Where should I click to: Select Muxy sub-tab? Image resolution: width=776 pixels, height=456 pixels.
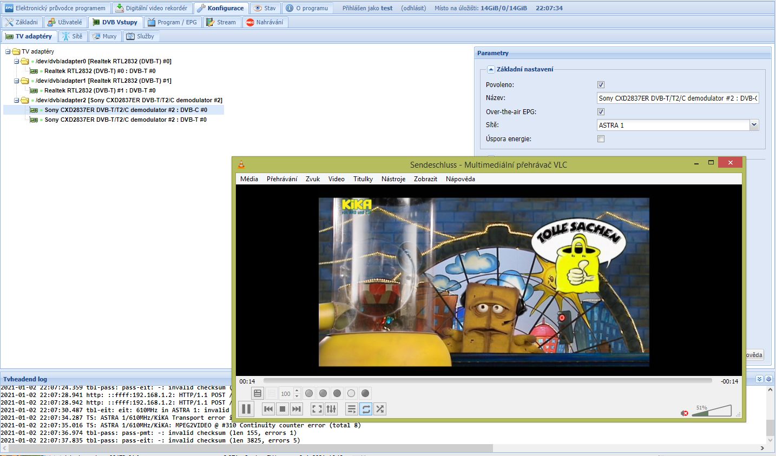pos(104,36)
